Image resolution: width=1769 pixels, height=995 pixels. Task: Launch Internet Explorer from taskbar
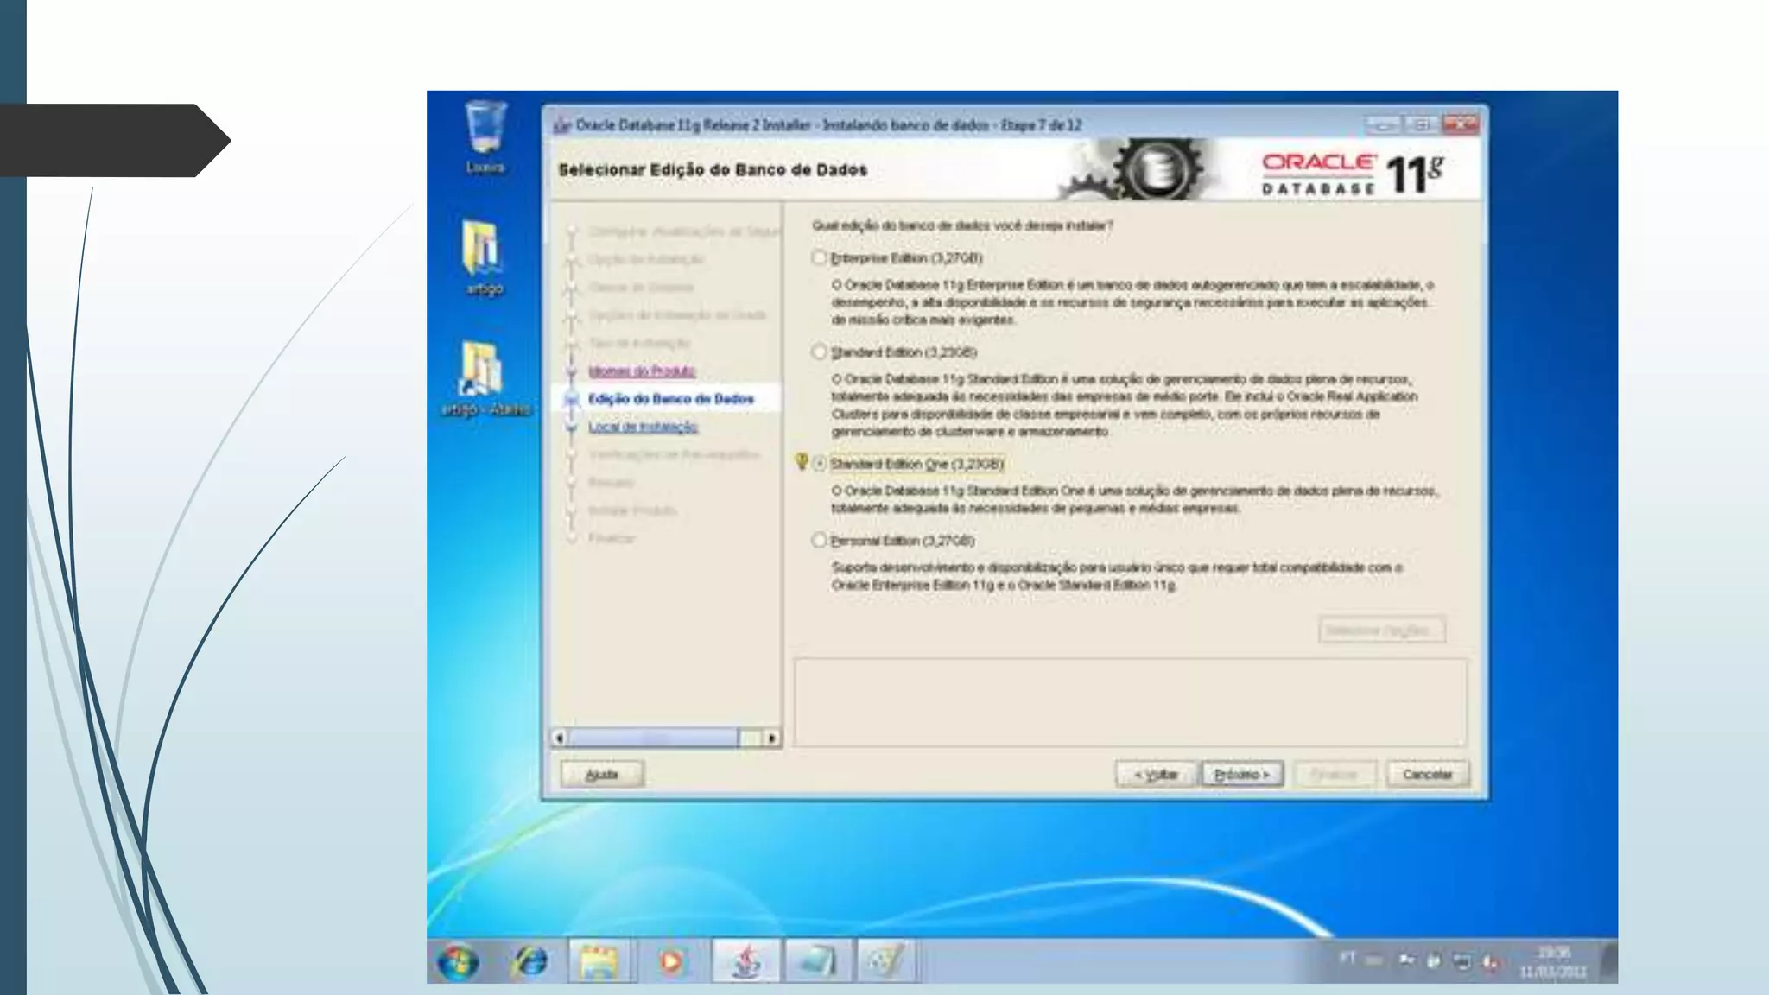click(x=529, y=961)
